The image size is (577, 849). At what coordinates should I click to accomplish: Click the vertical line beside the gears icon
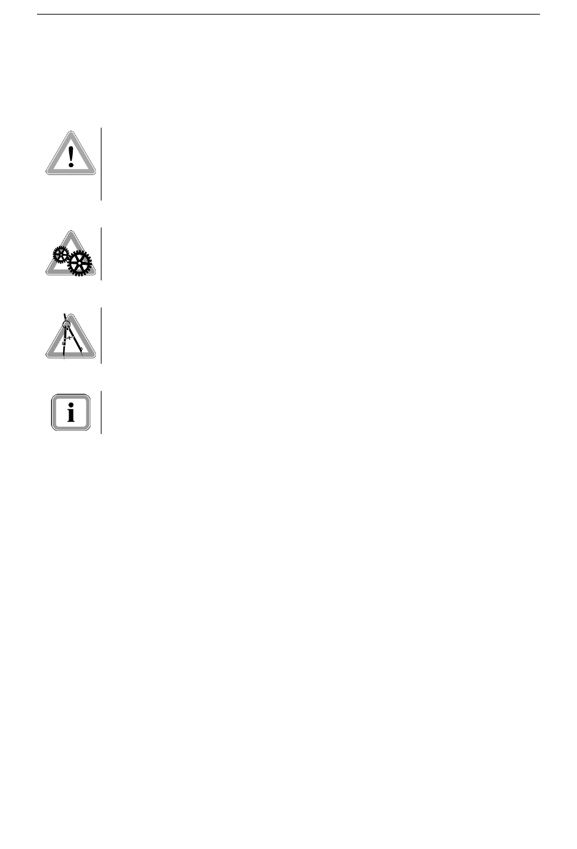(x=101, y=253)
